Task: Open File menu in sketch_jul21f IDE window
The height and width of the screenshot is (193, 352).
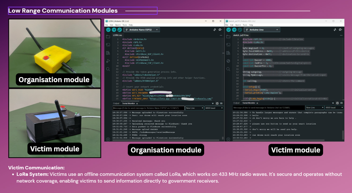Action: click(227, 25)
